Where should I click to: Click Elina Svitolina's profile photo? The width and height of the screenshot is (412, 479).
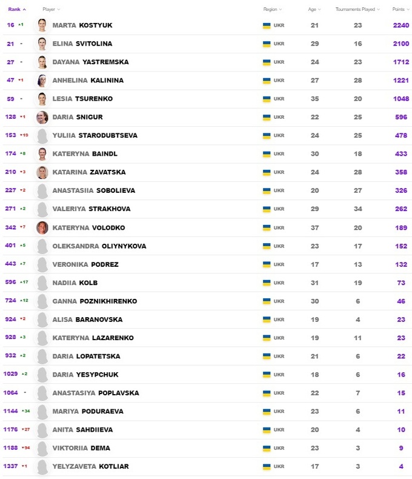42,44
